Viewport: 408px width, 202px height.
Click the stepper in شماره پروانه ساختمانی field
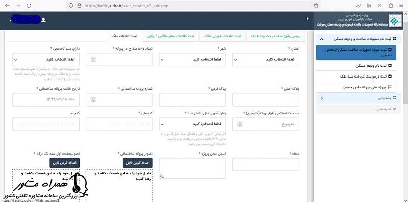pyautogui.click(x=93, y=99)
